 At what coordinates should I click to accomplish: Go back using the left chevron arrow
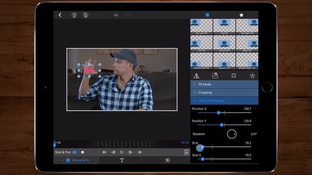[60, 15]
